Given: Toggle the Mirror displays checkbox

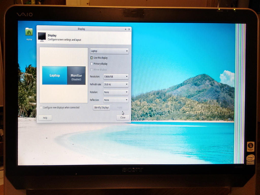Looking at the screenshot, I should pyautogui.click(x=92, y=70).
